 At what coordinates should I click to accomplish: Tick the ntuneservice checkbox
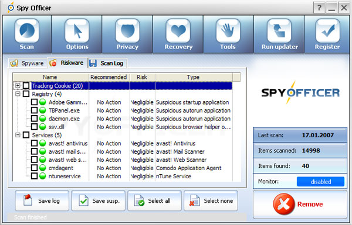click(x=34, y=176)
